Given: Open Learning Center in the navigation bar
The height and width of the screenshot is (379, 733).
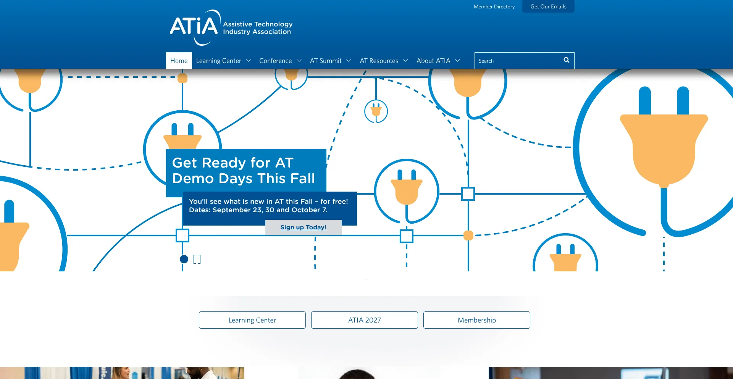Looking at the screenshot, I should [219, 61].
